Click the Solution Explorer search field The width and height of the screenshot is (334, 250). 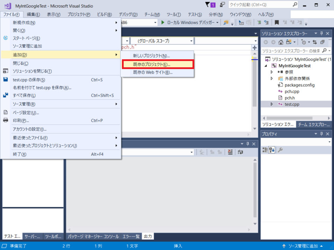[292, 51]
